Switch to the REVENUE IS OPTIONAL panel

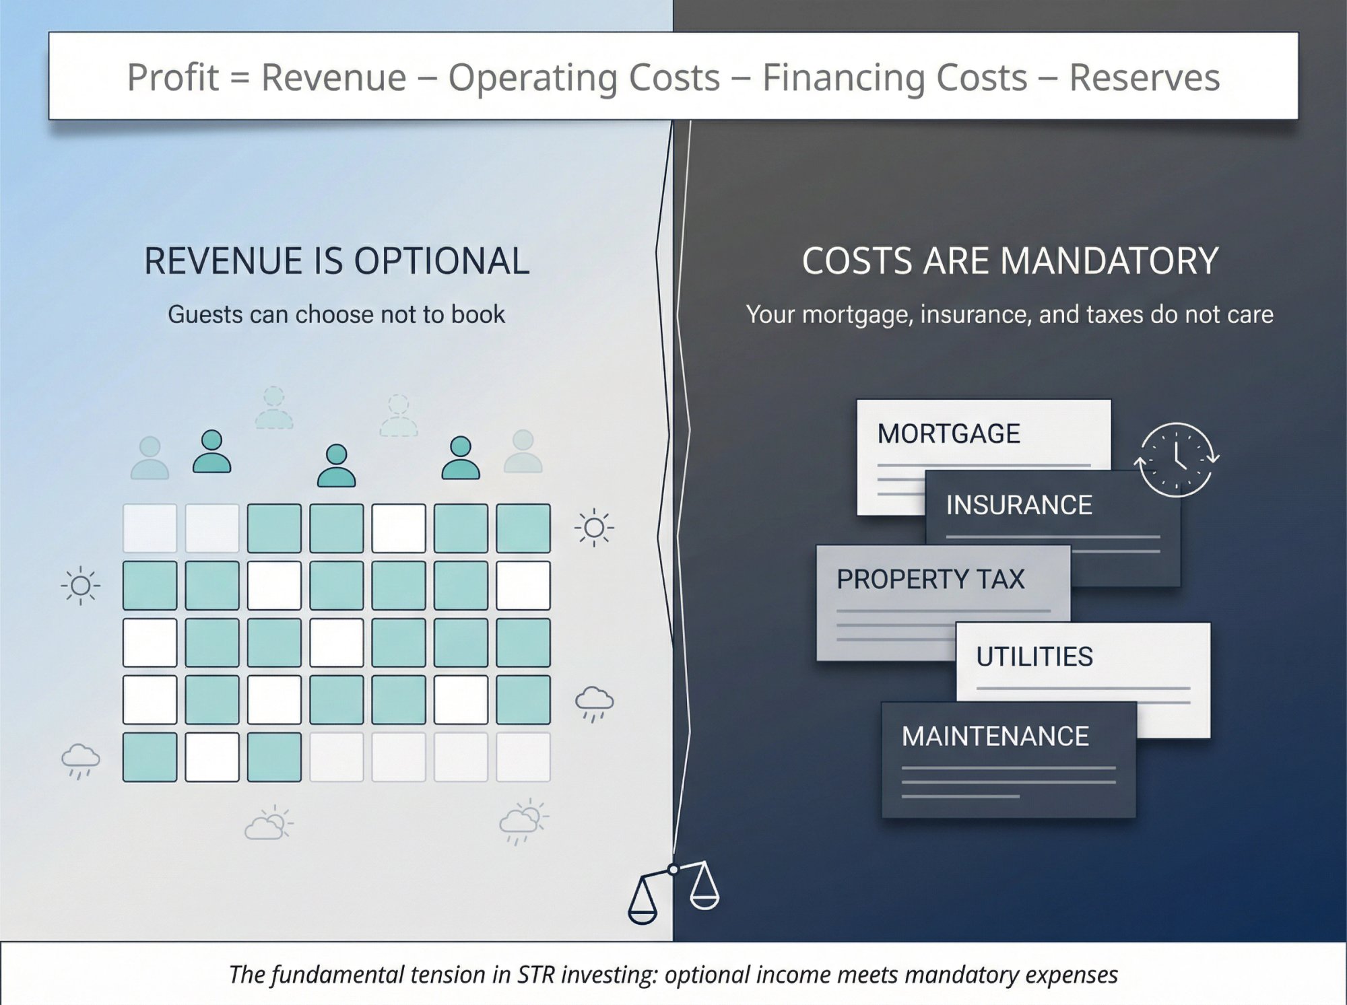[x=335, y=264]
